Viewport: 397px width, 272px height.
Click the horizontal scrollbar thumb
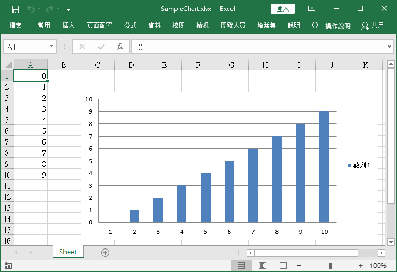(x=306, y=253)
